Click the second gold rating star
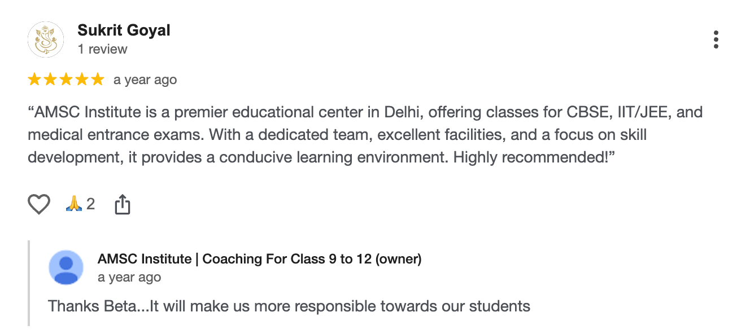 click(50, 80)
